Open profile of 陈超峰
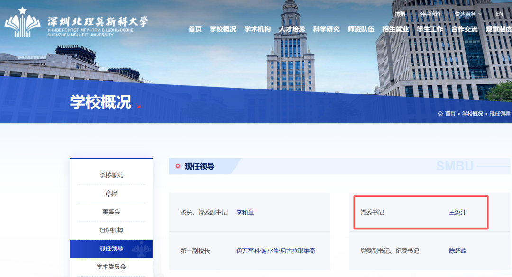 (458, 251)
